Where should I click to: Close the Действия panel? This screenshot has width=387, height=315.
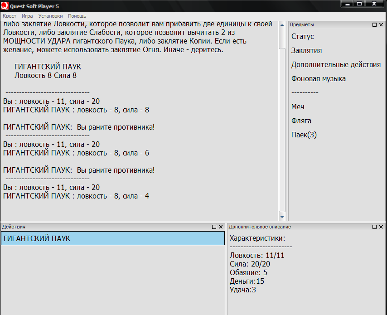(x=221, y=227)
